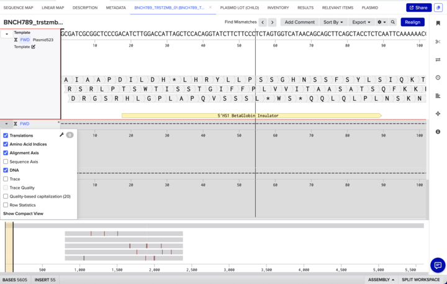Open the history clock icon
This screenshot has width=447, height=284.
pos(438,78)
